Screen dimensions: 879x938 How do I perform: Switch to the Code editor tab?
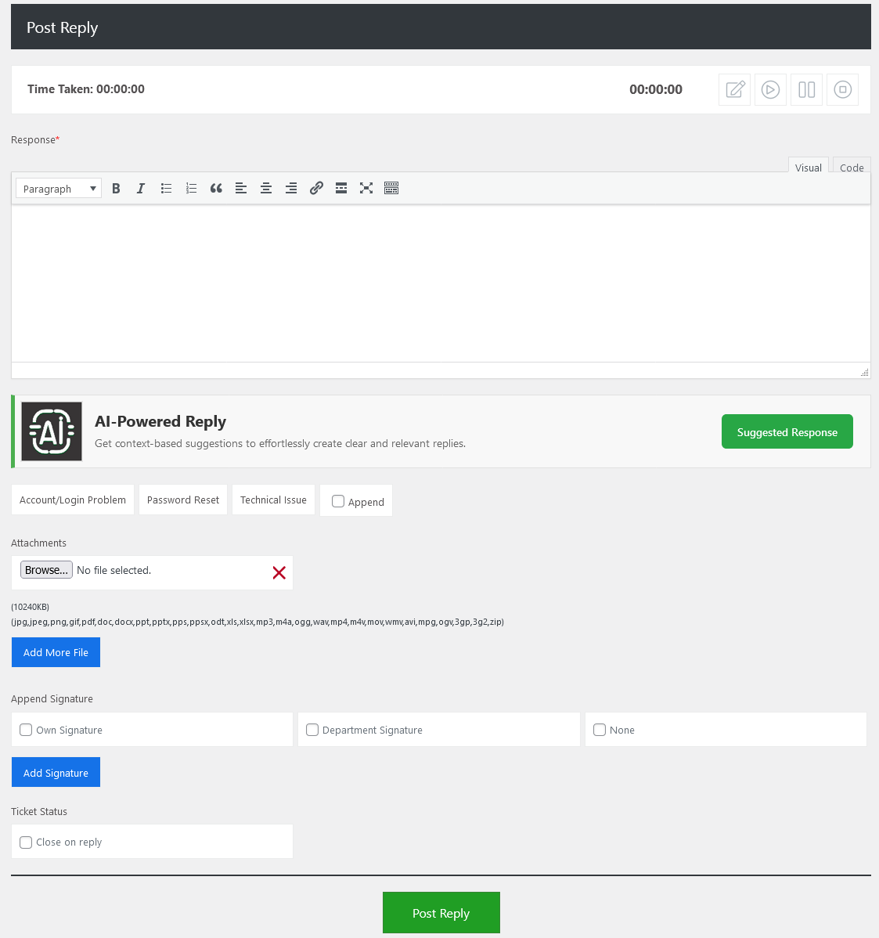(852, 168)
